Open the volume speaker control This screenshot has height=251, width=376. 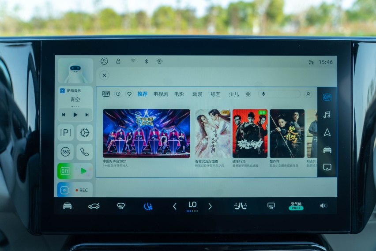pyautogui.click(x=324, y=206)
